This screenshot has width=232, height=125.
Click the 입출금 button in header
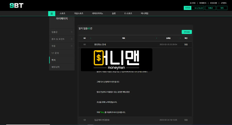point(210,8)
